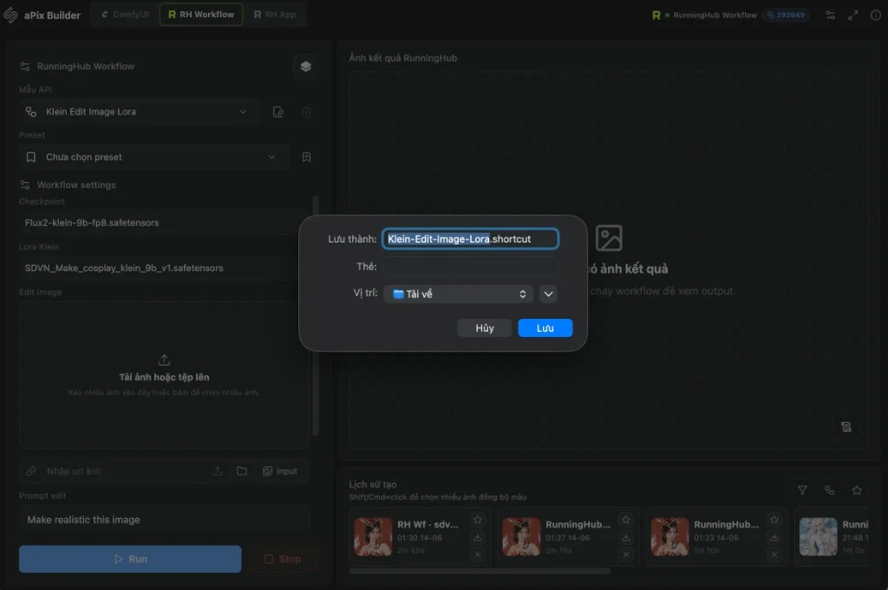Click the Flux2-klein-9b-fp8.safetensors checkpoint field
Screen dimensions: 888x590
[164, 223]
